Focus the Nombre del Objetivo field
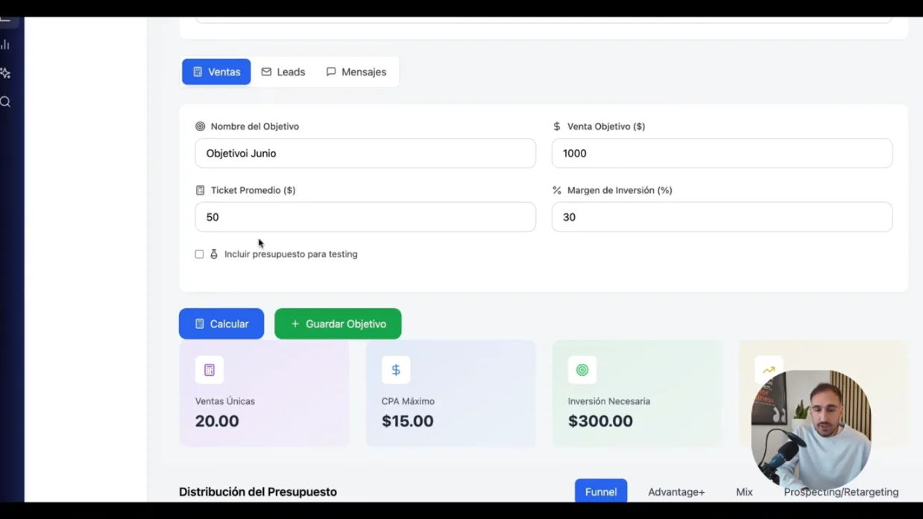 click(x=365, y=153)
